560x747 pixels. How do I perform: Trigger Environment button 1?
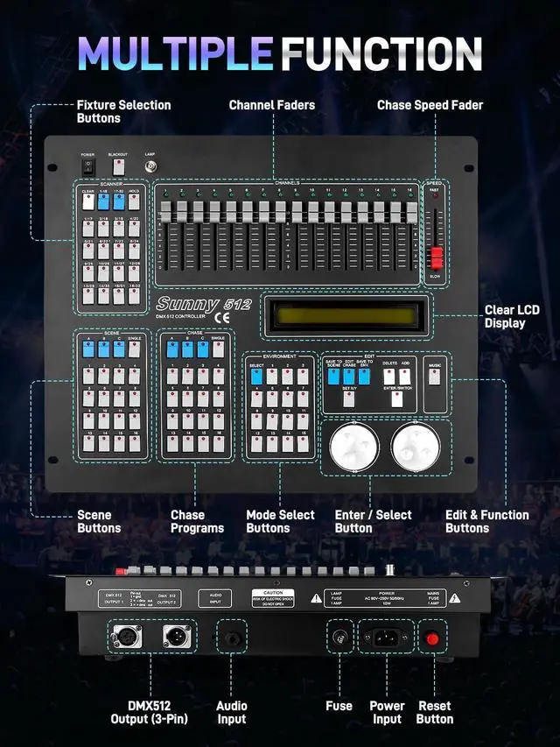272,377
